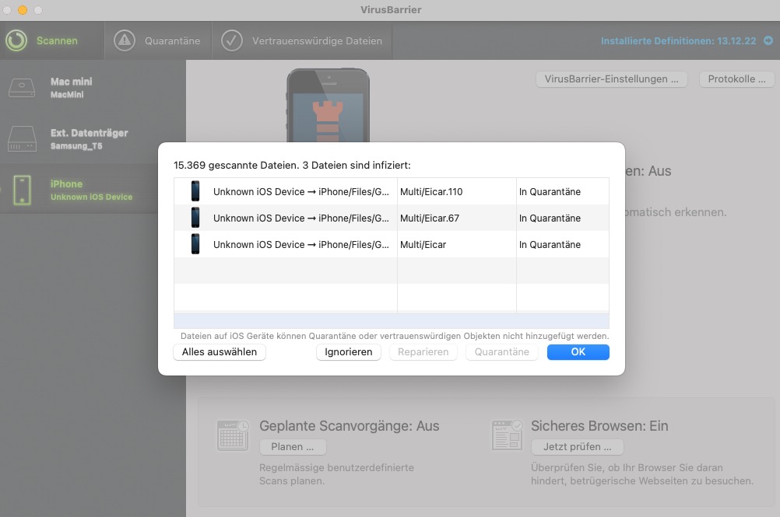Click the iPhone icon in the Multi/Eicar.110 row

coord(195,191)
